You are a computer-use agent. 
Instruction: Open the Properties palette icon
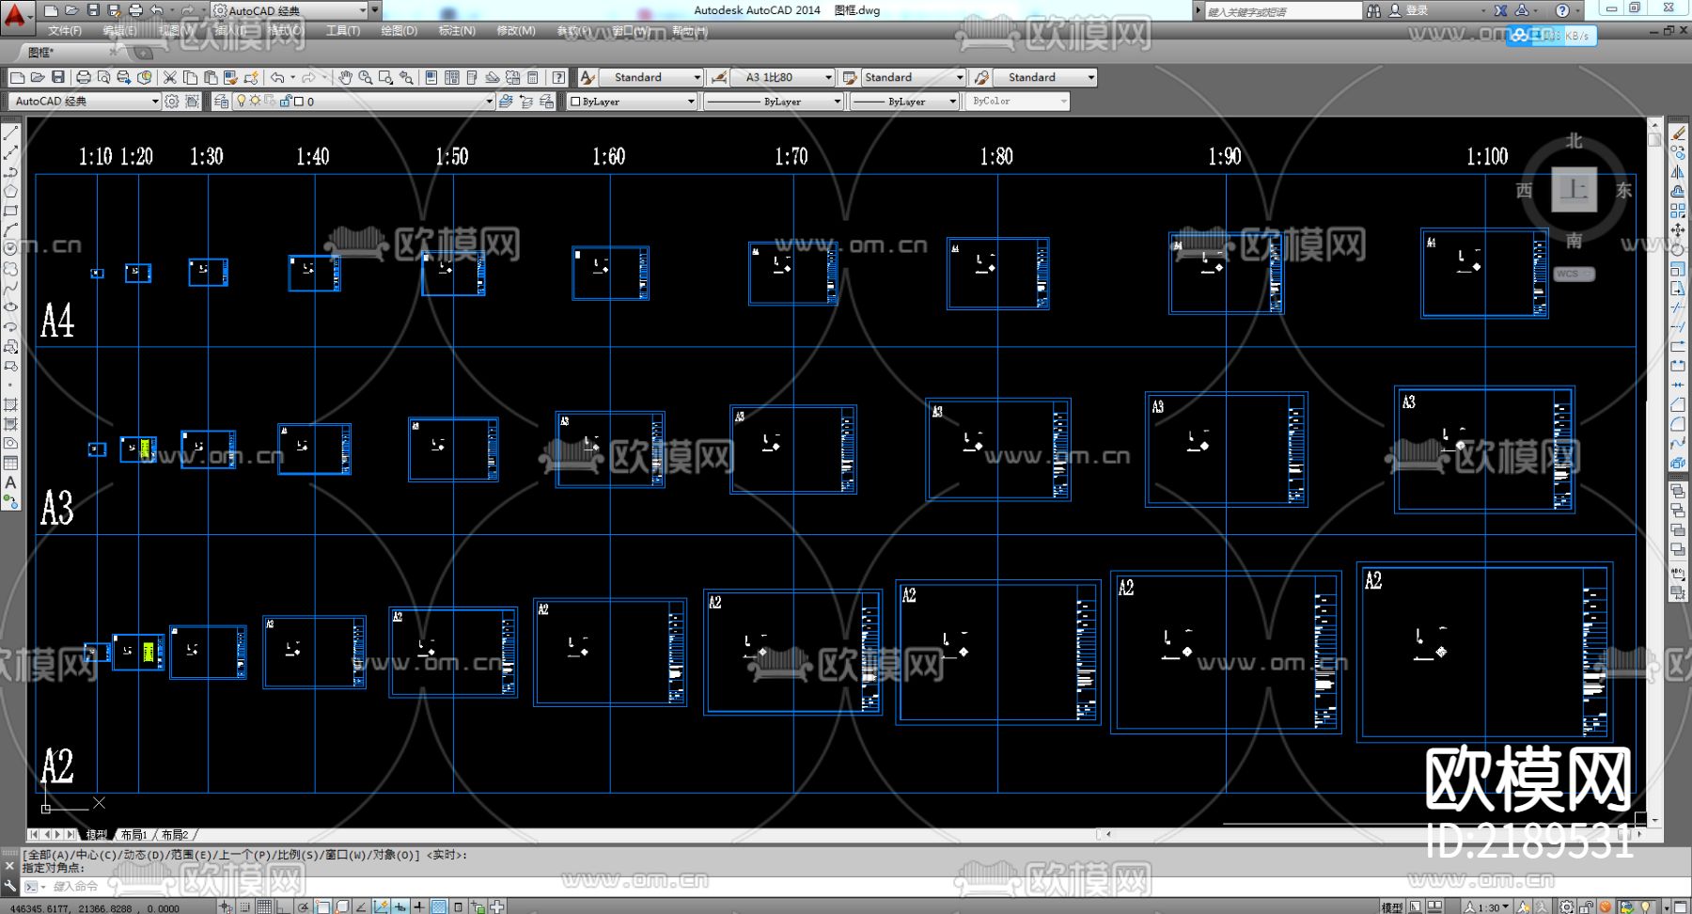point(431,77)
